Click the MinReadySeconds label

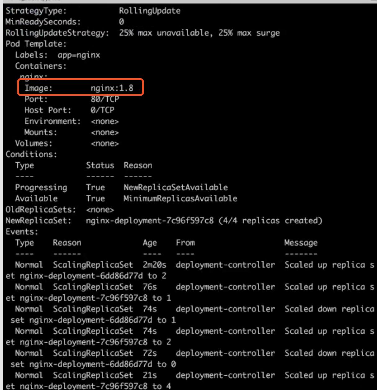point(43,22)
